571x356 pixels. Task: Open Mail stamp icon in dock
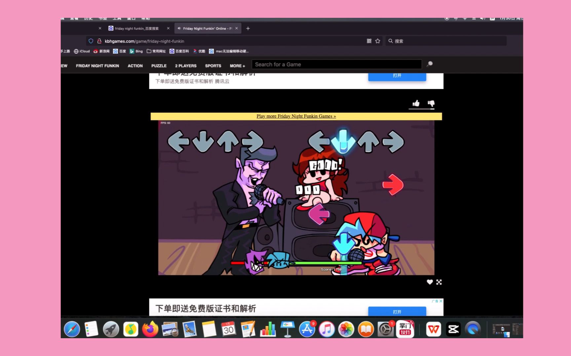(189, 329)
